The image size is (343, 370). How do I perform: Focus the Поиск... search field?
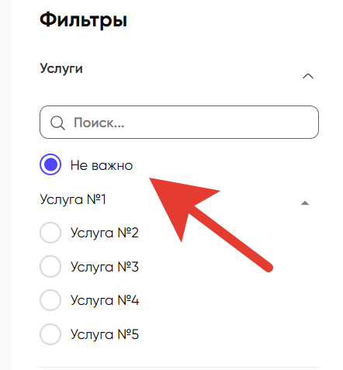tap(179, 122)
